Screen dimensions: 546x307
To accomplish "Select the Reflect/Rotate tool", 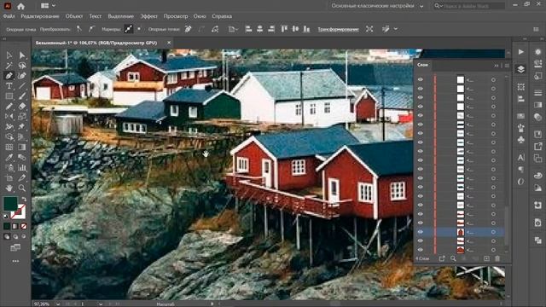I will tap(9, 116).
